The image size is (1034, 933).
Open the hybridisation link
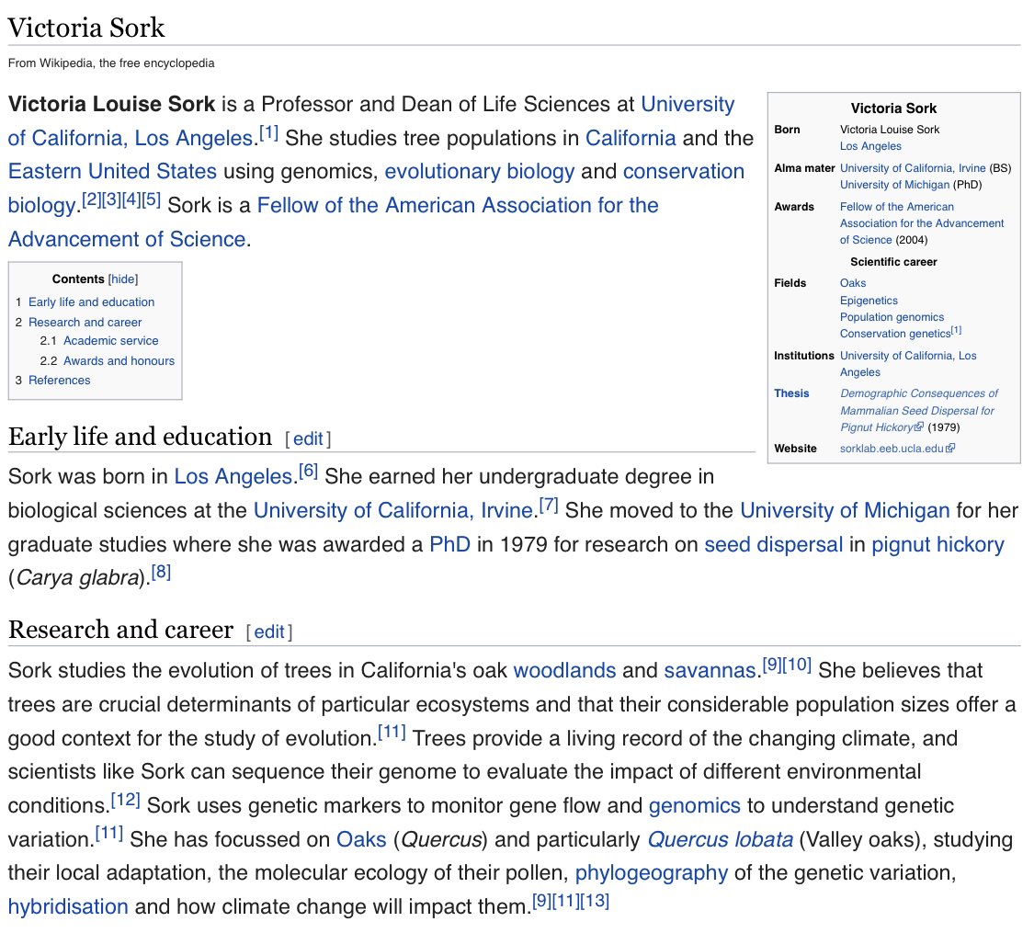coord(68,906)
